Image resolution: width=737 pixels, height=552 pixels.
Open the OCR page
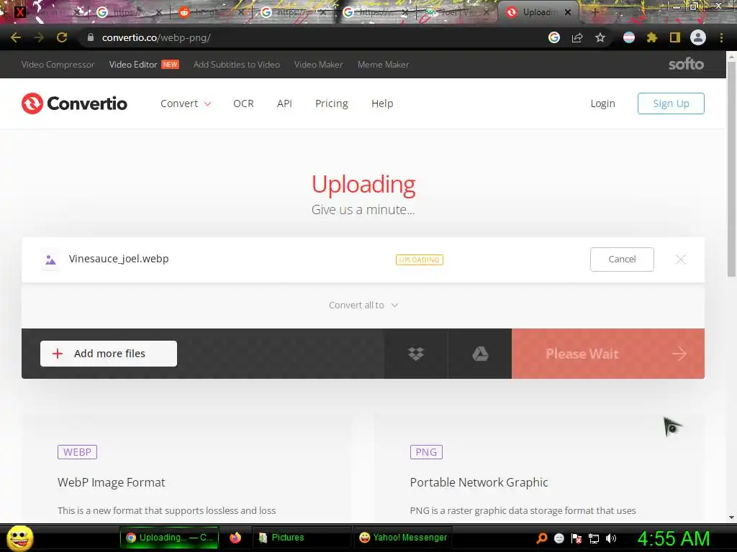click(x=243, y=103)
